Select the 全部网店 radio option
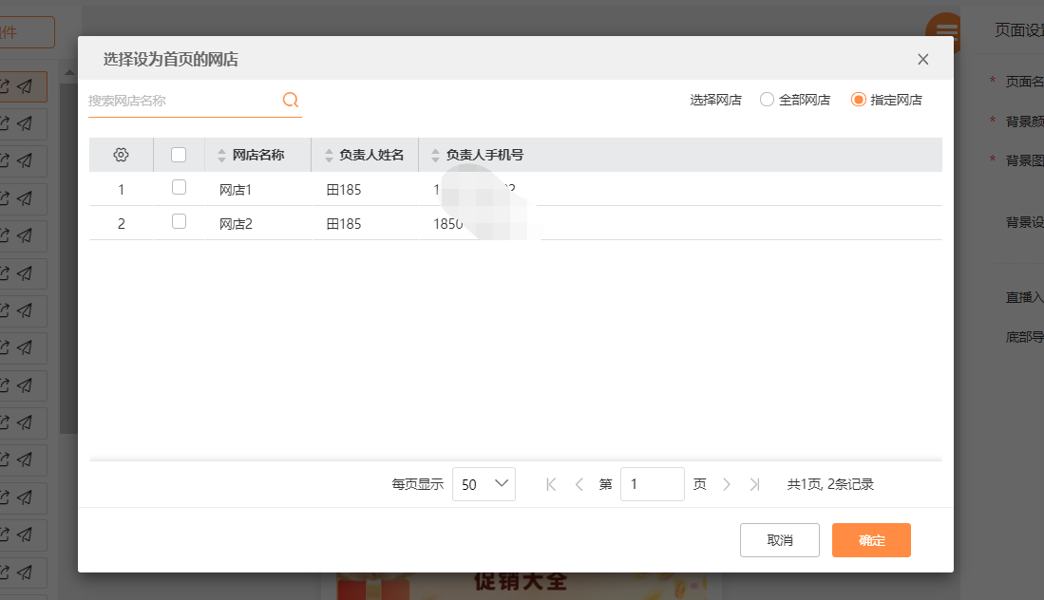This screenshot has width=1044, height=600. point(767,100)
